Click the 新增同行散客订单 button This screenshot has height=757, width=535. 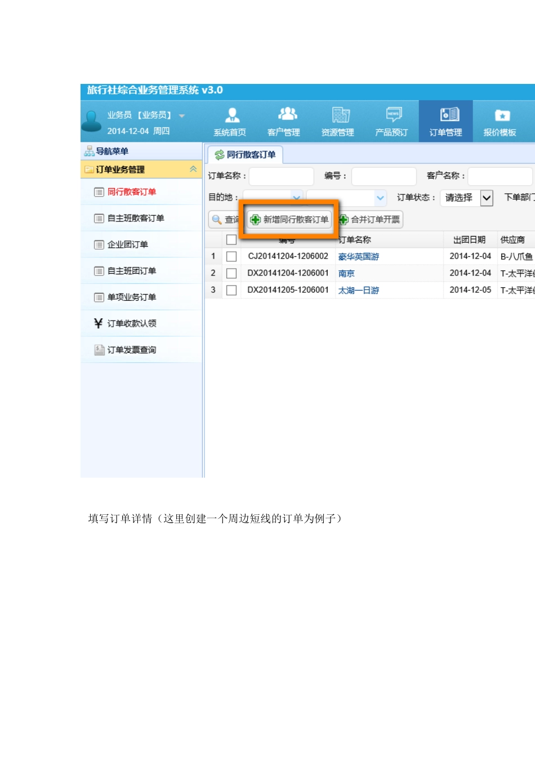289,220
